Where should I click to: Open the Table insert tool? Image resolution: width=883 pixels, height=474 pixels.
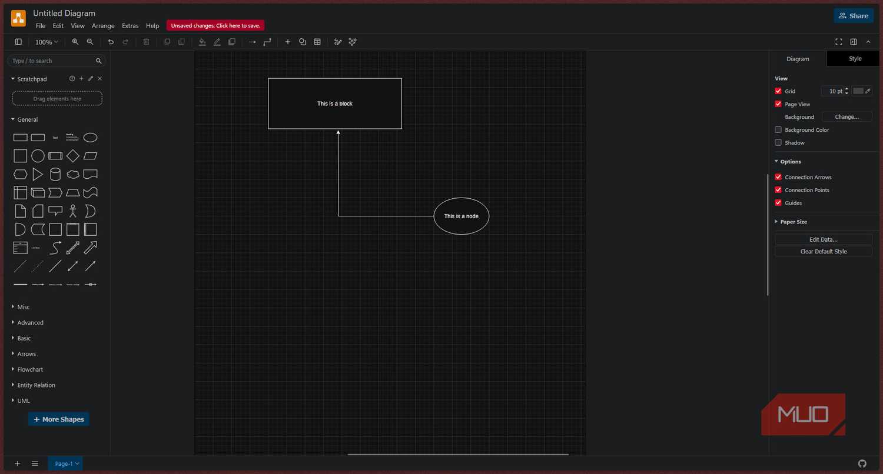pyautogui.click(x=317, y=42)
